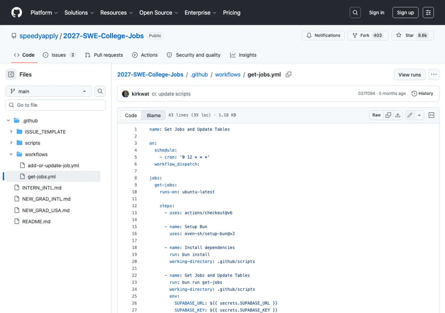
Task: Expand the Enterprise menu
Action: 200,13
